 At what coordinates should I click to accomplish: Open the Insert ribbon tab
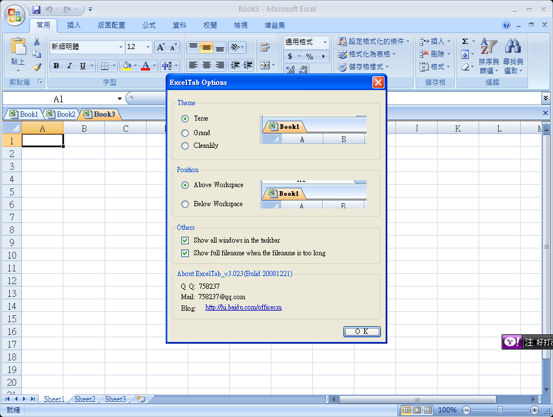74,25
